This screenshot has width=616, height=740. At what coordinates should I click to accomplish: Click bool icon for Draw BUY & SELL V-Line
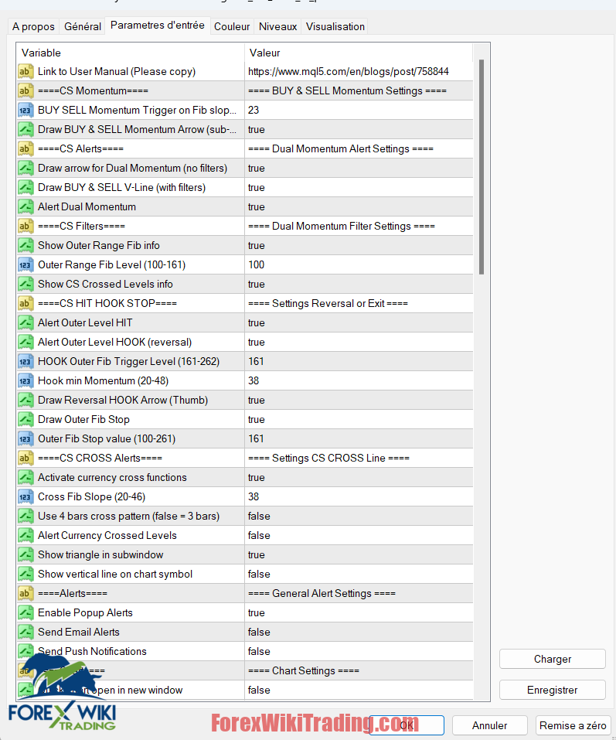pos(26,187)
